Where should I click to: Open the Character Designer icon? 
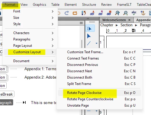tap(92, 13)
